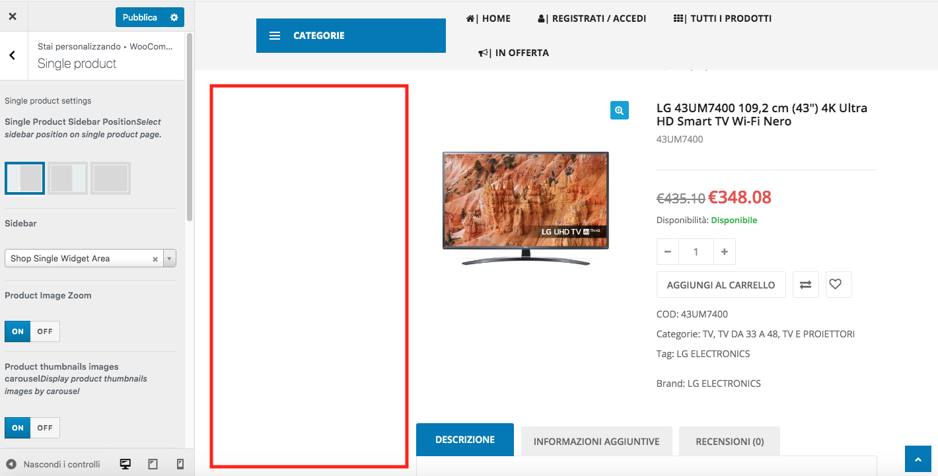Click the COD: 43UM7400 text

click(x=692, y=314)
